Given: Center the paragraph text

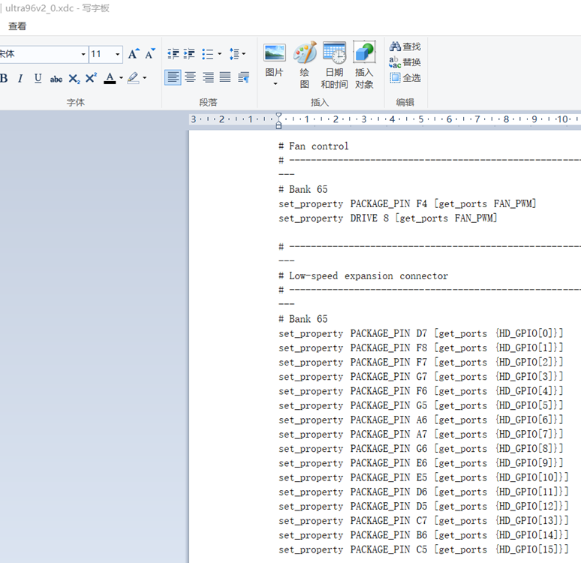Looking at the screenshot, I should 191,77.
